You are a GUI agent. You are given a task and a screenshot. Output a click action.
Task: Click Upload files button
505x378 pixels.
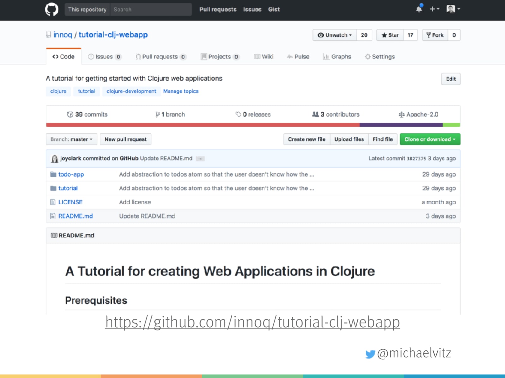click(x=349, y=139)
